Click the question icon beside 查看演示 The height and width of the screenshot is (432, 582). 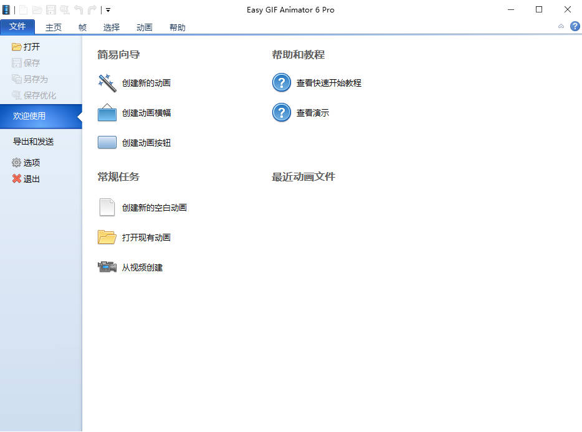click(282, 113)
